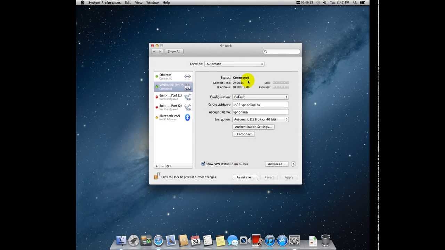Open App Store icon in dock
Image resolution: width=445 pixels, height=250 pixels.
click(282, 240)
